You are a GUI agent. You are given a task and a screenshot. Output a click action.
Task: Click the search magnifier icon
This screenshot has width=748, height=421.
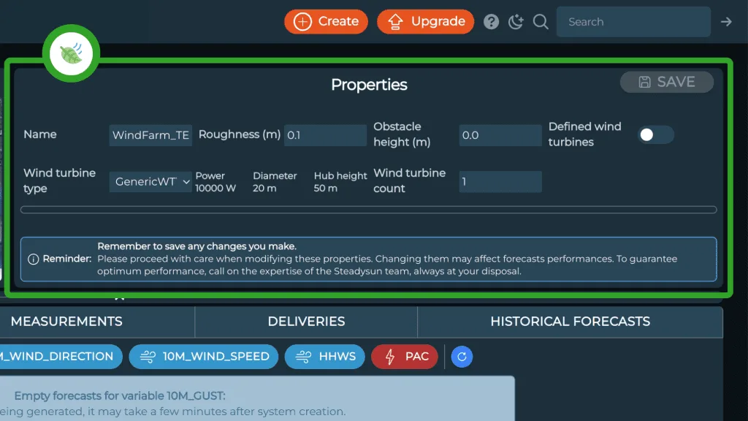(x=541, y=21)
